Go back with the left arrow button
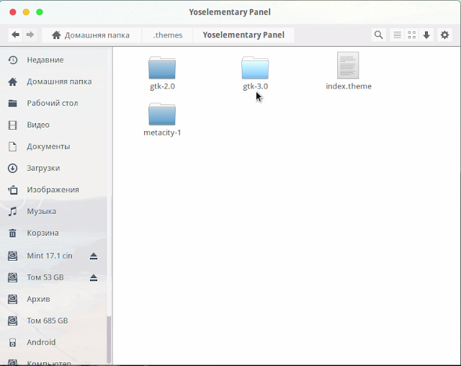This screenshot has height=366, width=461. 15,35
